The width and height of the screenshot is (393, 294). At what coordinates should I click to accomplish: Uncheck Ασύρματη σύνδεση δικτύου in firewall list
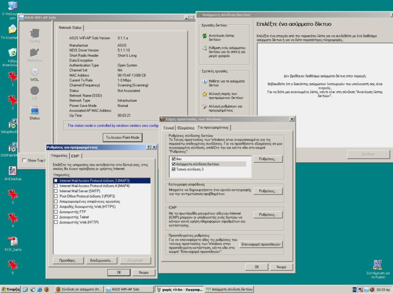pyautogui.click(x=173, y=164)
